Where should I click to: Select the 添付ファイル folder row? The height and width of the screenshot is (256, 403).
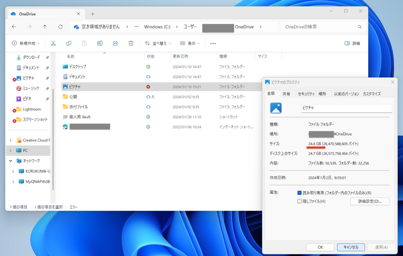(161, 107)
